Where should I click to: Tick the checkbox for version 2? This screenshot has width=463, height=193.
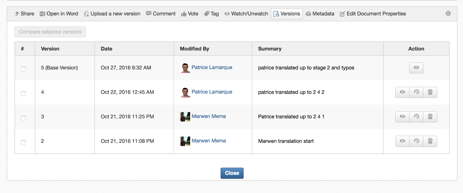click(x=23, y=142)
